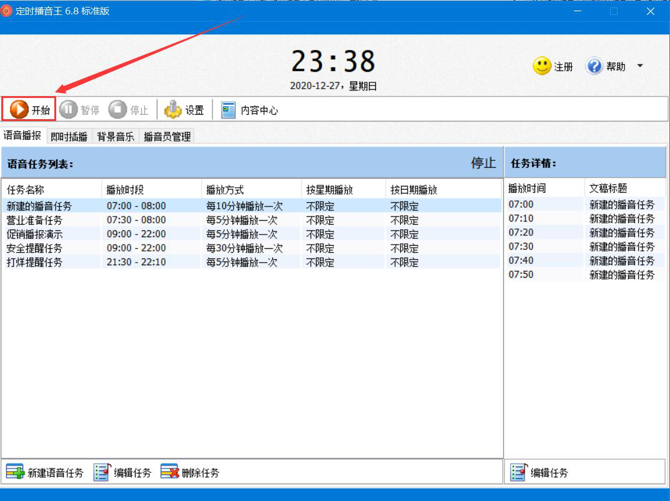670x501 pixels.
Task: Switch to the 即时插播 tab
Action: [69, 137]
